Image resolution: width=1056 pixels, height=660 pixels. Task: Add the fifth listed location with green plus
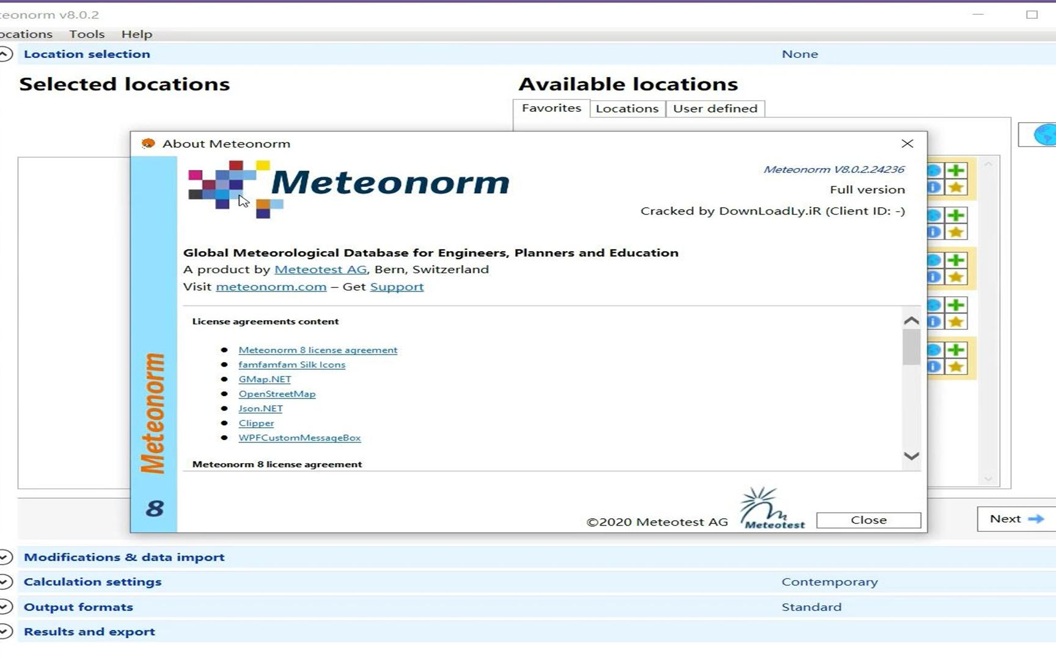point(956,350)
